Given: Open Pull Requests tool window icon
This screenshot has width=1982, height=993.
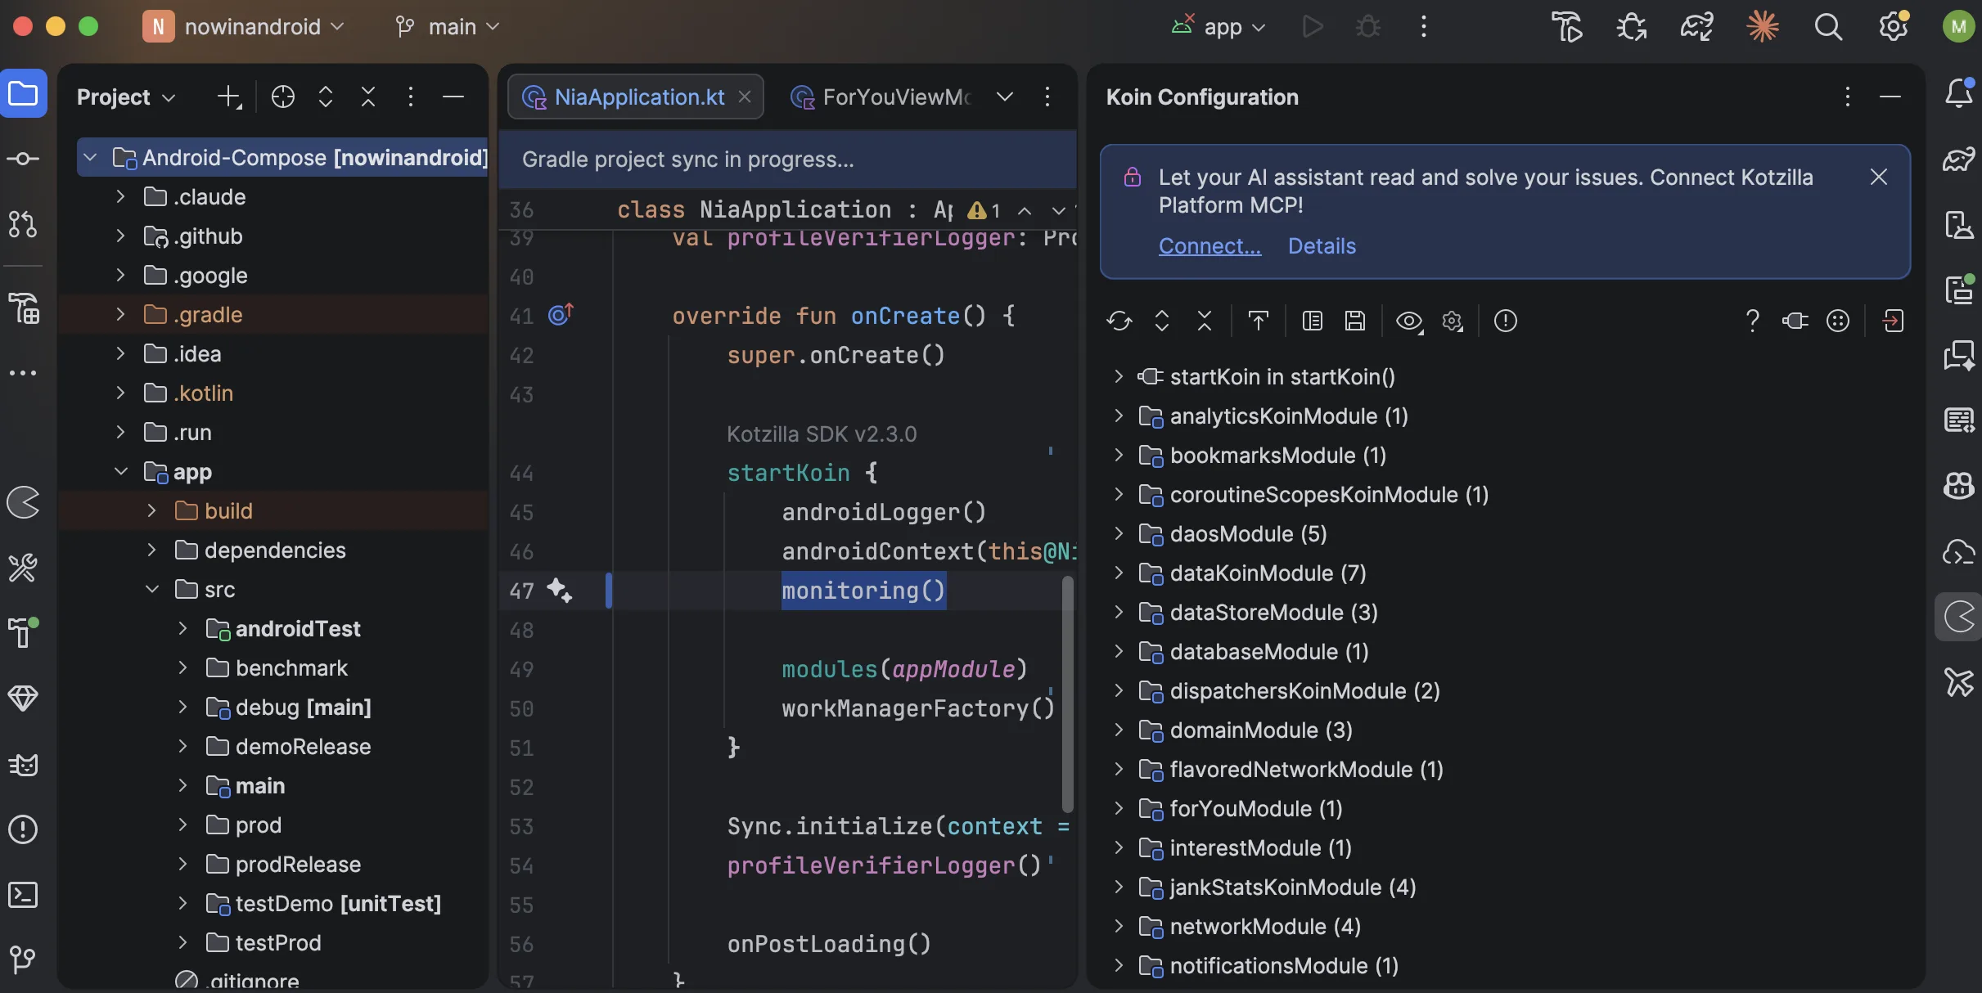Looking at the screenshot, I should (x=23, y=223).
